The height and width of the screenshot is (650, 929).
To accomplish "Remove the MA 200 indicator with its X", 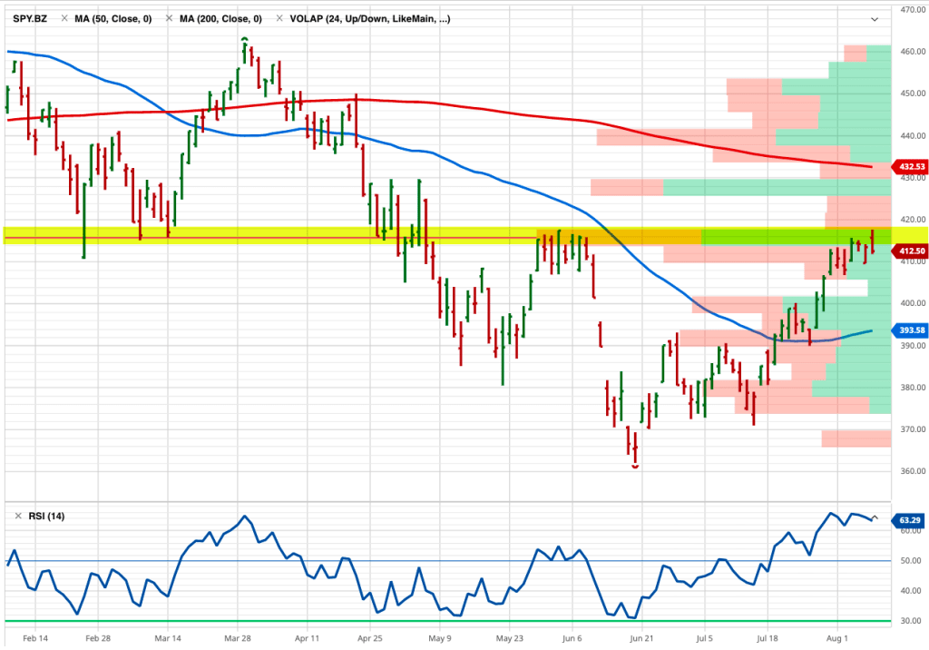I will point(169,18).
